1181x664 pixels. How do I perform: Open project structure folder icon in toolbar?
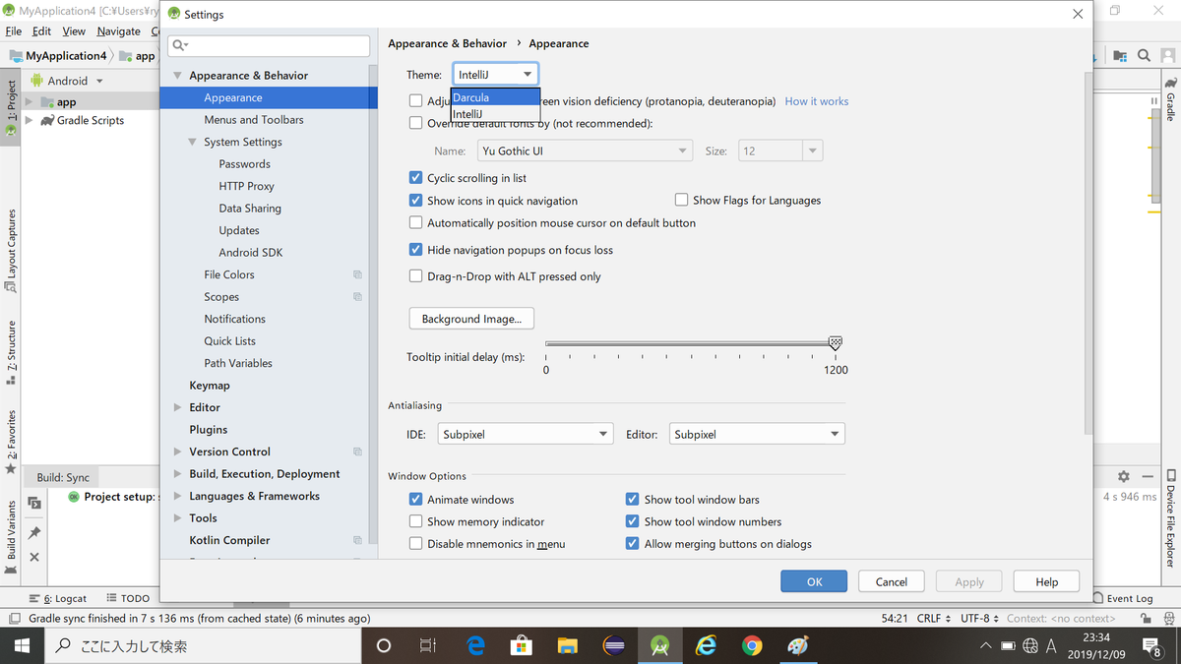click(1120, 56)
